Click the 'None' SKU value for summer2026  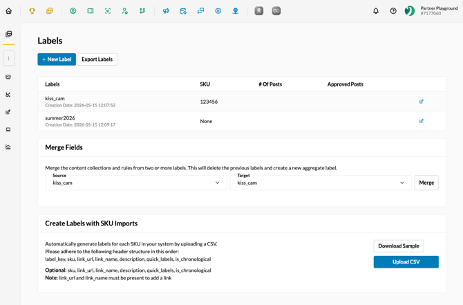coord(206,121)
